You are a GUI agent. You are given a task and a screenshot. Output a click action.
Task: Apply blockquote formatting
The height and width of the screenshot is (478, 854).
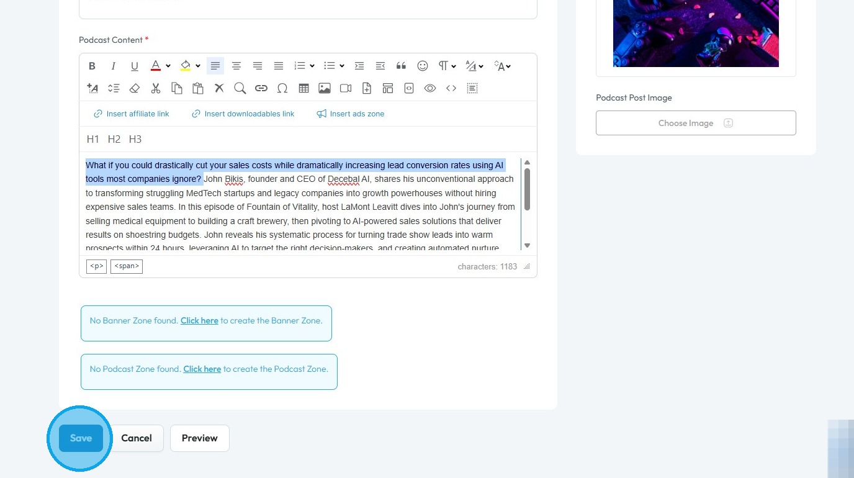pos(402,66)
